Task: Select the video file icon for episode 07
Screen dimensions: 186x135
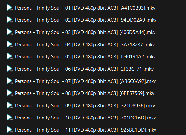Action: tap(10, 81)
